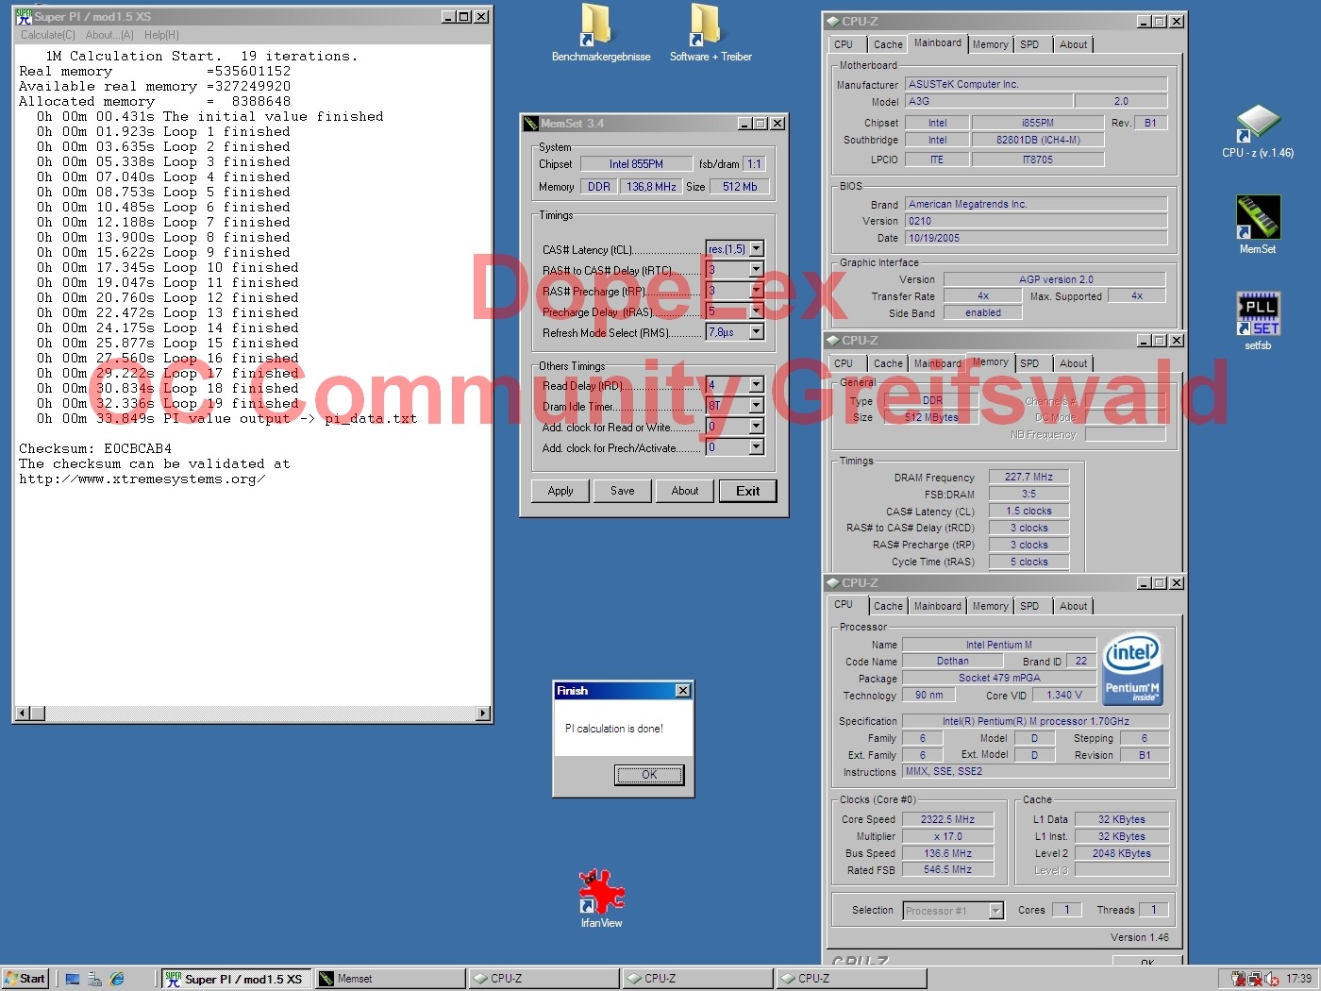
Task: Open Help(H) menu in Super PI
Action: tap(161, 35)
